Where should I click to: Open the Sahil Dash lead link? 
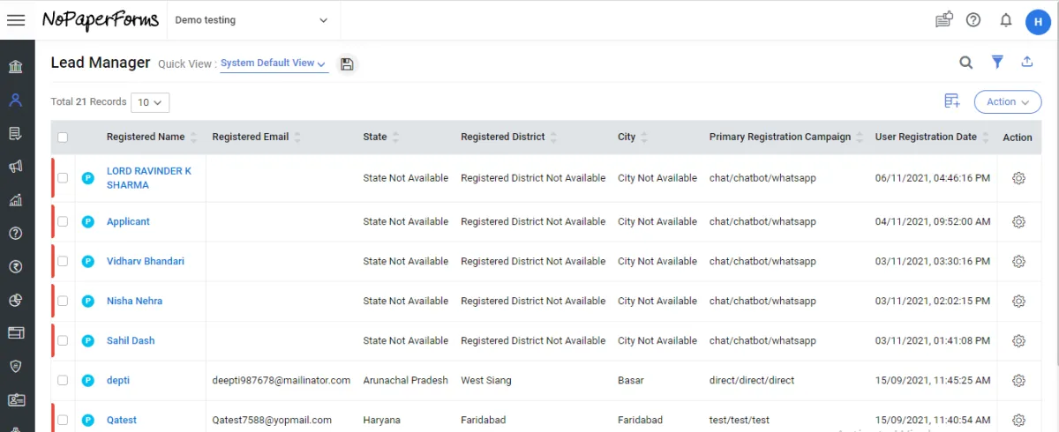coord(131,340)
